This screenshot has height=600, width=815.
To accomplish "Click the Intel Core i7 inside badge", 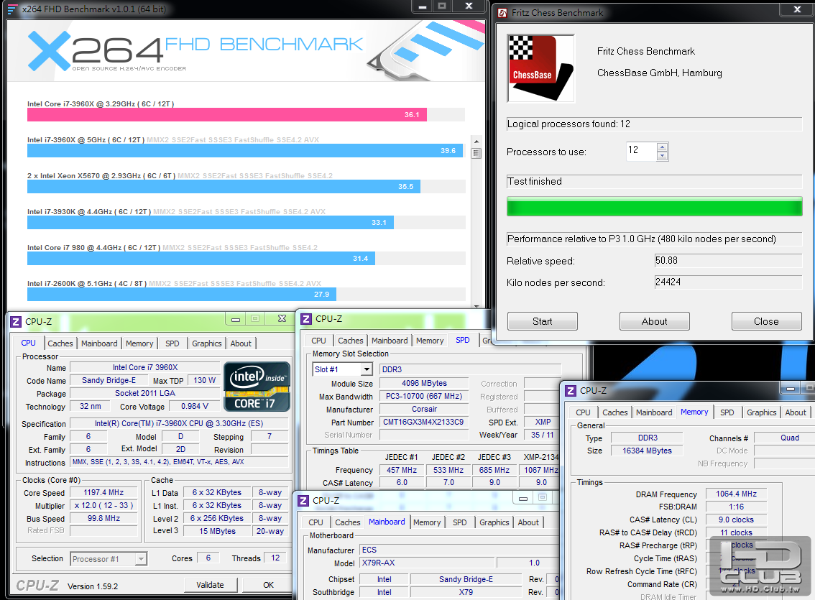I will (x=257, y=386).
